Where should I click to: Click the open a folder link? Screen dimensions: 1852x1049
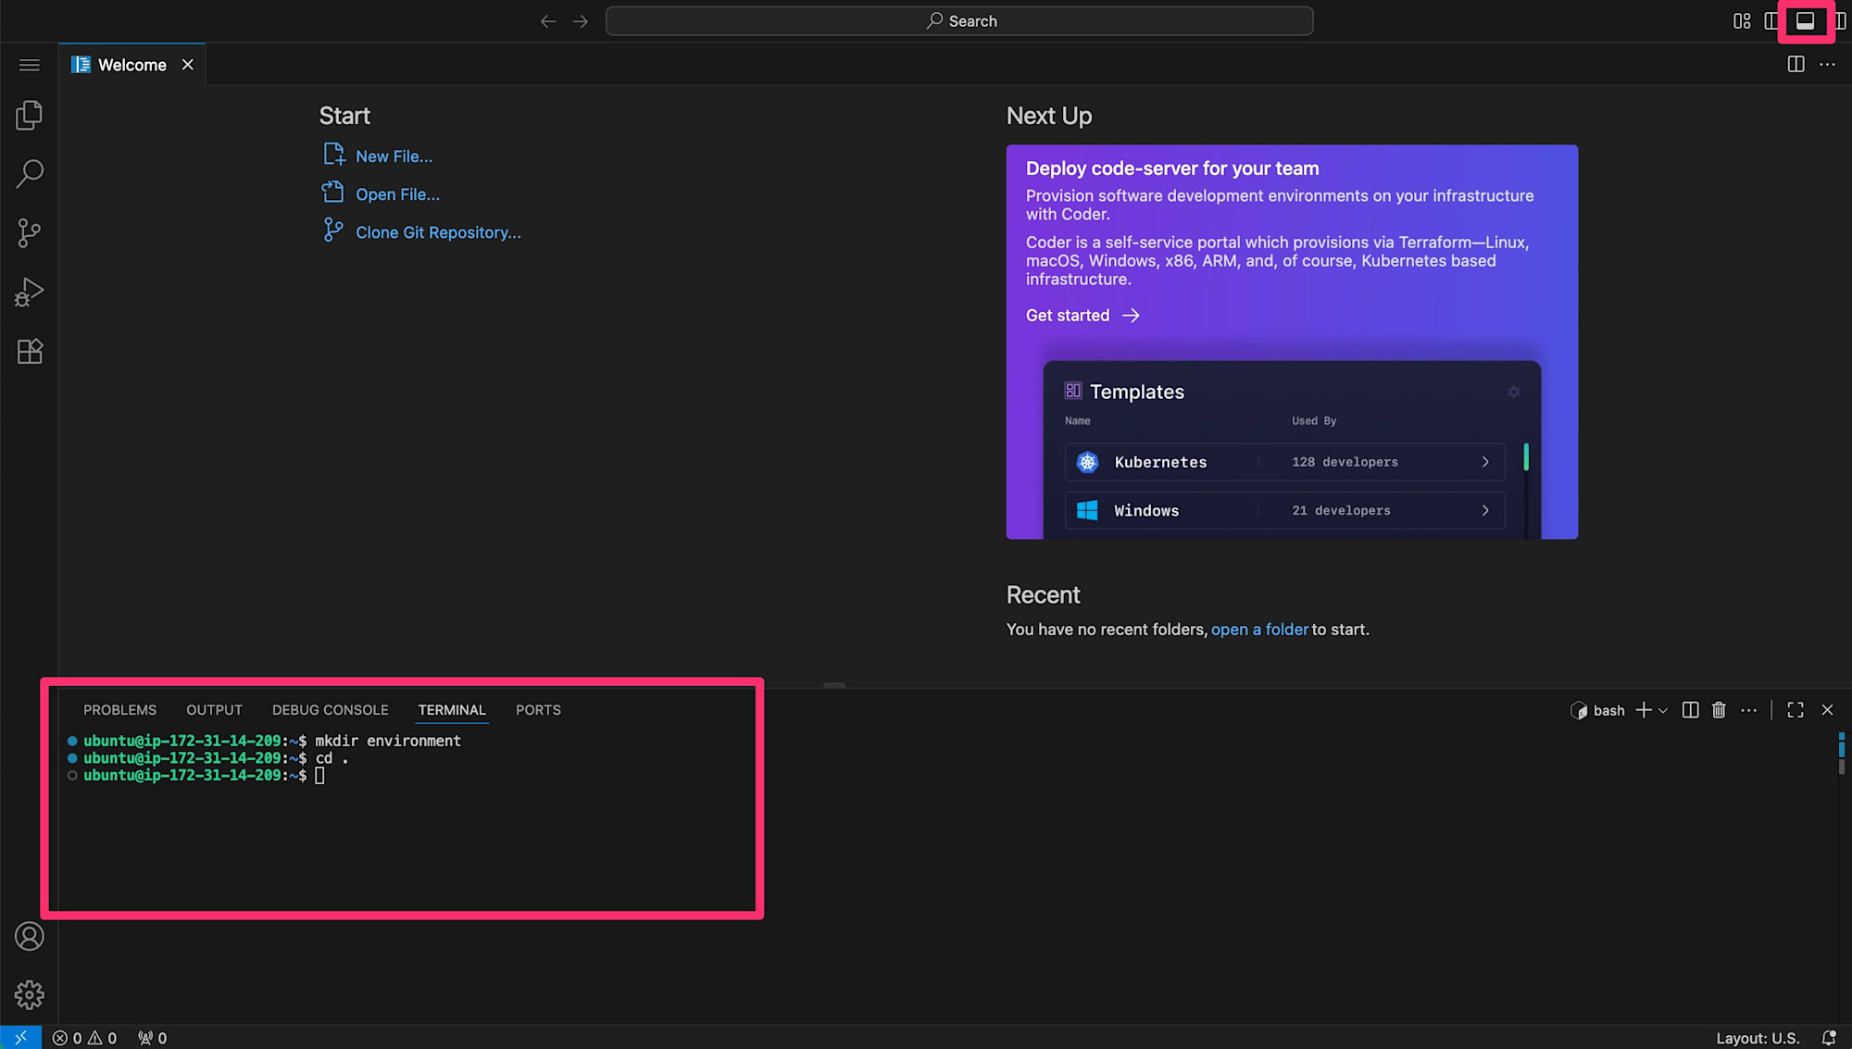click(x=1259, y=629)
